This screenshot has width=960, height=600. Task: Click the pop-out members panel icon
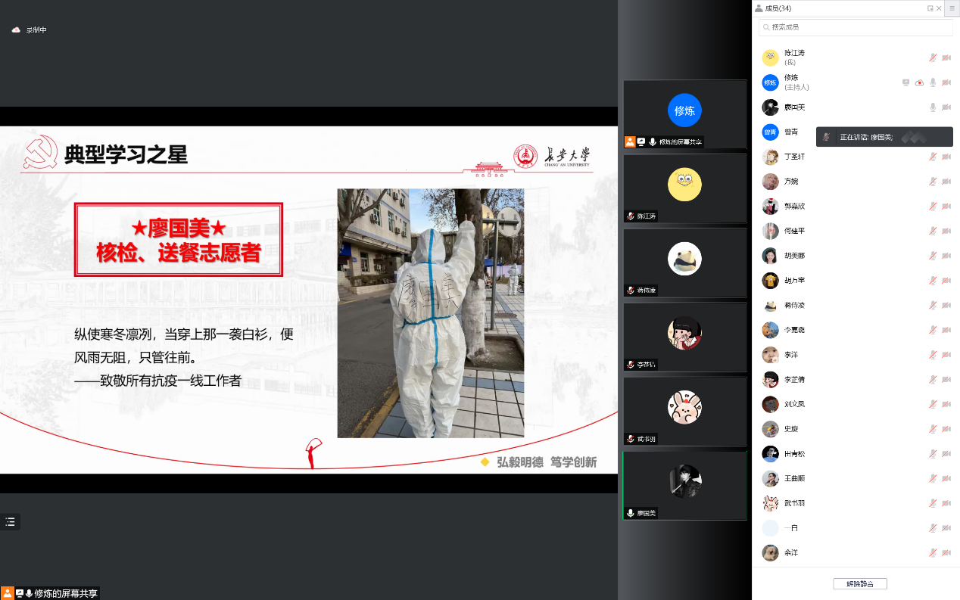930,8
